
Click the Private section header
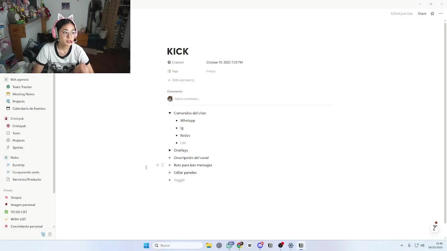pyautogui.click(x=8, y=190)
